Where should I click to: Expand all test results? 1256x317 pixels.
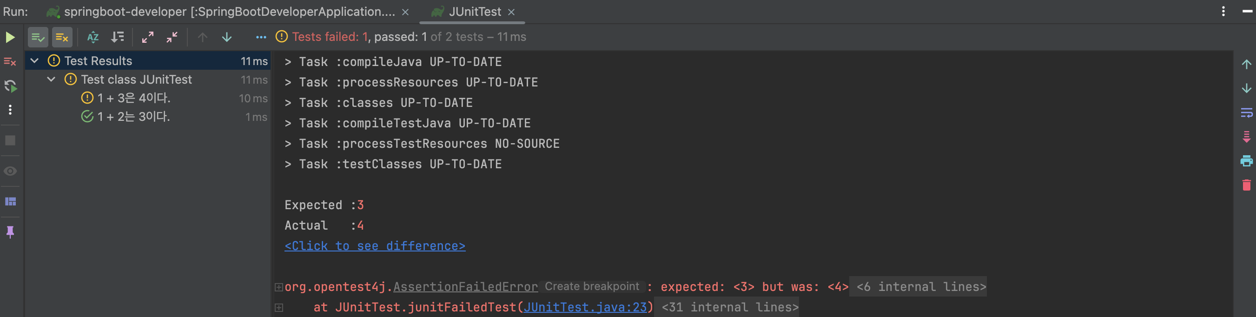pyautogui.click(x=147, y=38)
